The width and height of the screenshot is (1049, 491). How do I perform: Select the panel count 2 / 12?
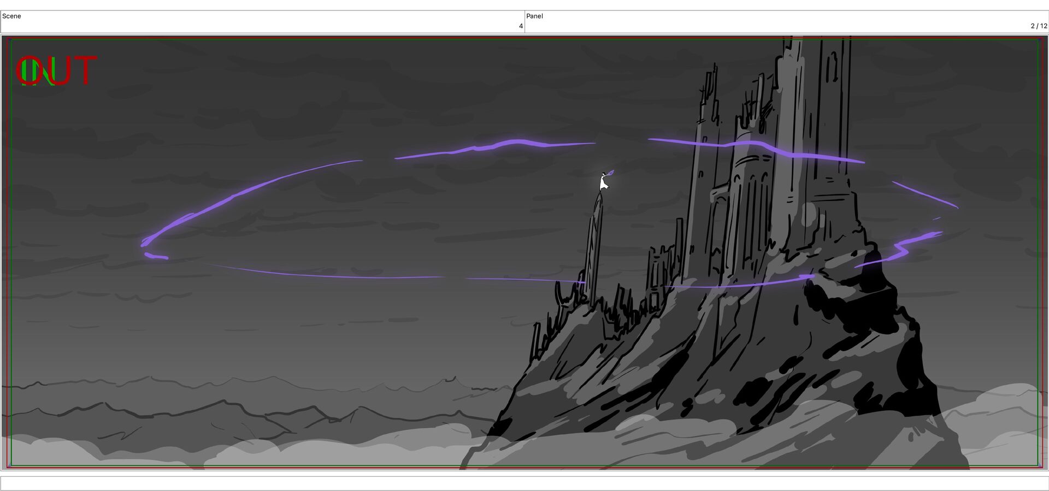click(1039, 26)
